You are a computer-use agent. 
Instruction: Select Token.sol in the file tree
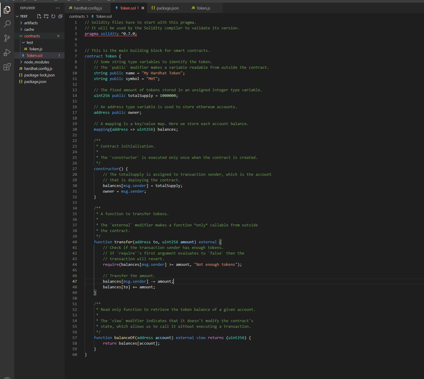(x=40, y=55)
